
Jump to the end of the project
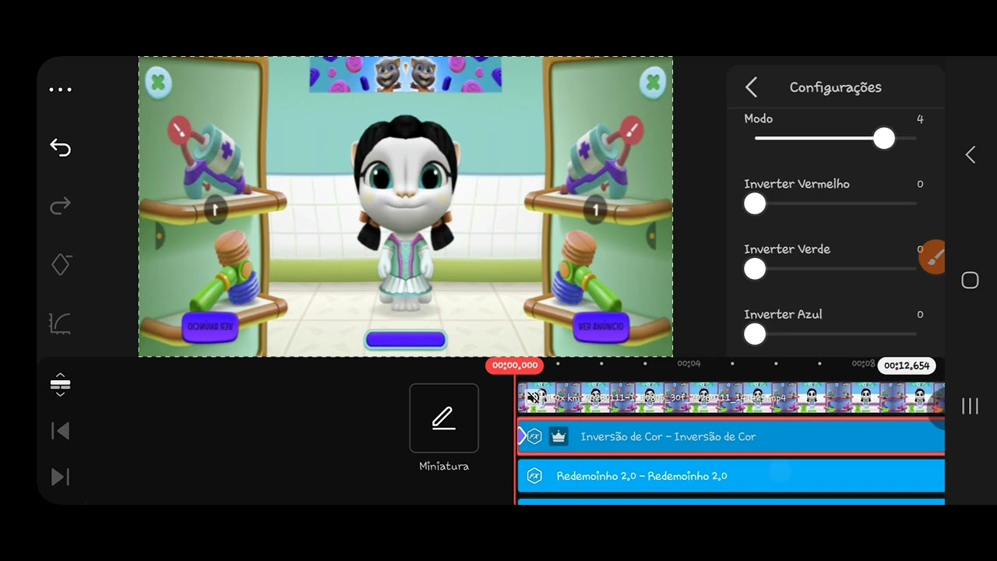tap(60, 477)
